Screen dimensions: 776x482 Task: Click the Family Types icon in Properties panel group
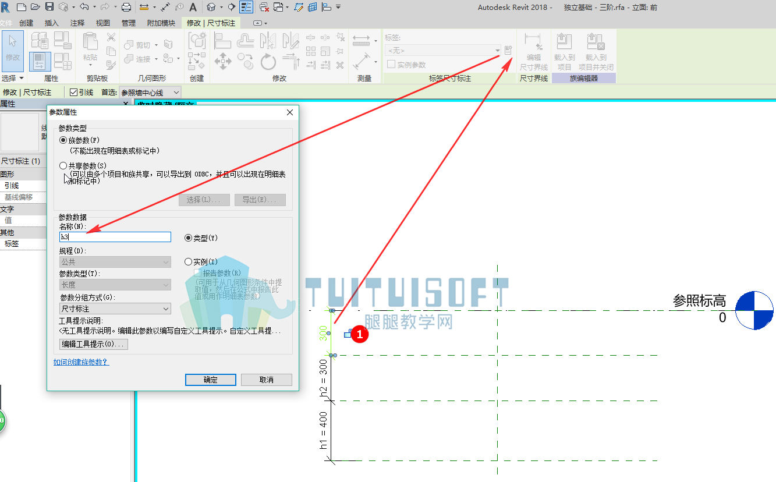(x=62, y=60)
